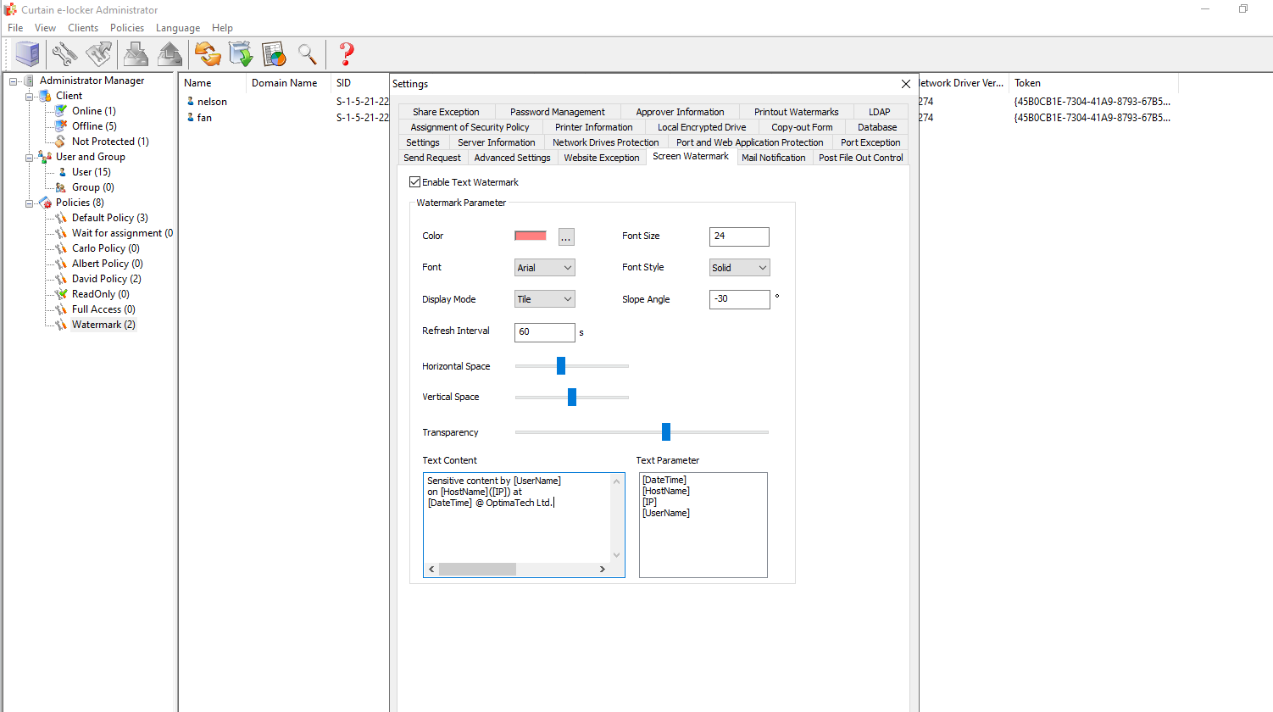Collapse the Client tree branch

pyautogui.click(x=30, y=97)
